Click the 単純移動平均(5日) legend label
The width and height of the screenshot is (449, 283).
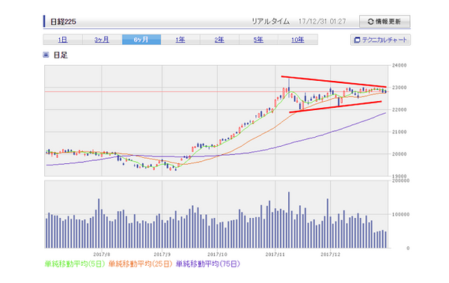tap(75, 264)
